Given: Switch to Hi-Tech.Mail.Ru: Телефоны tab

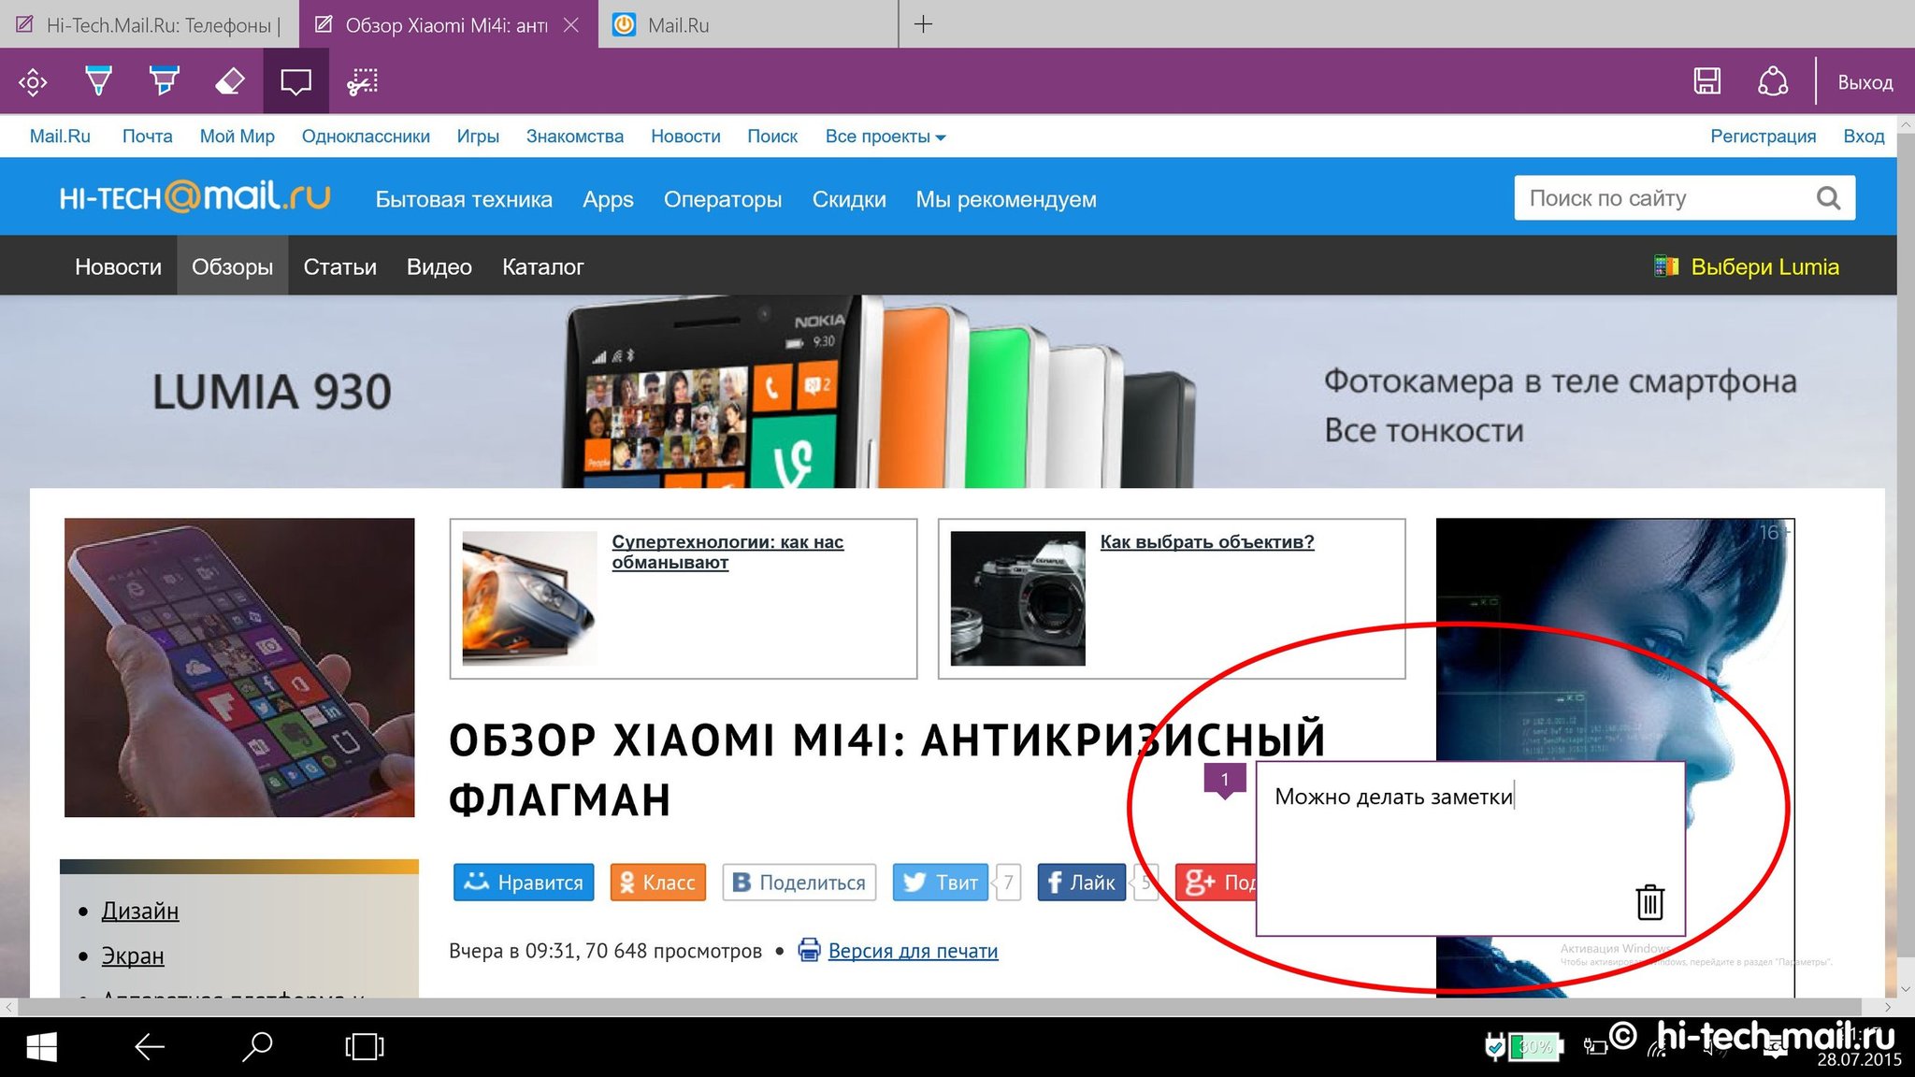Looking at the screenshot, I should [x=150, y=24].
